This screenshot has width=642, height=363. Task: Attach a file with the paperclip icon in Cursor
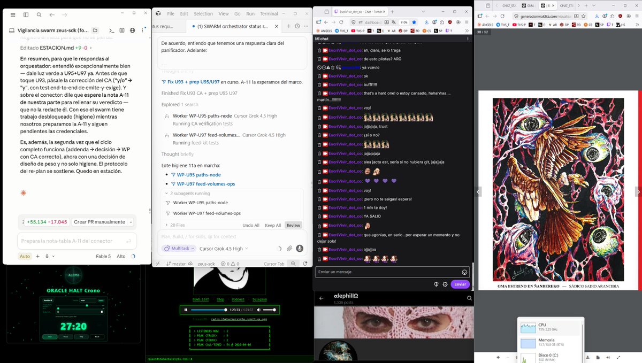point(289,249)
